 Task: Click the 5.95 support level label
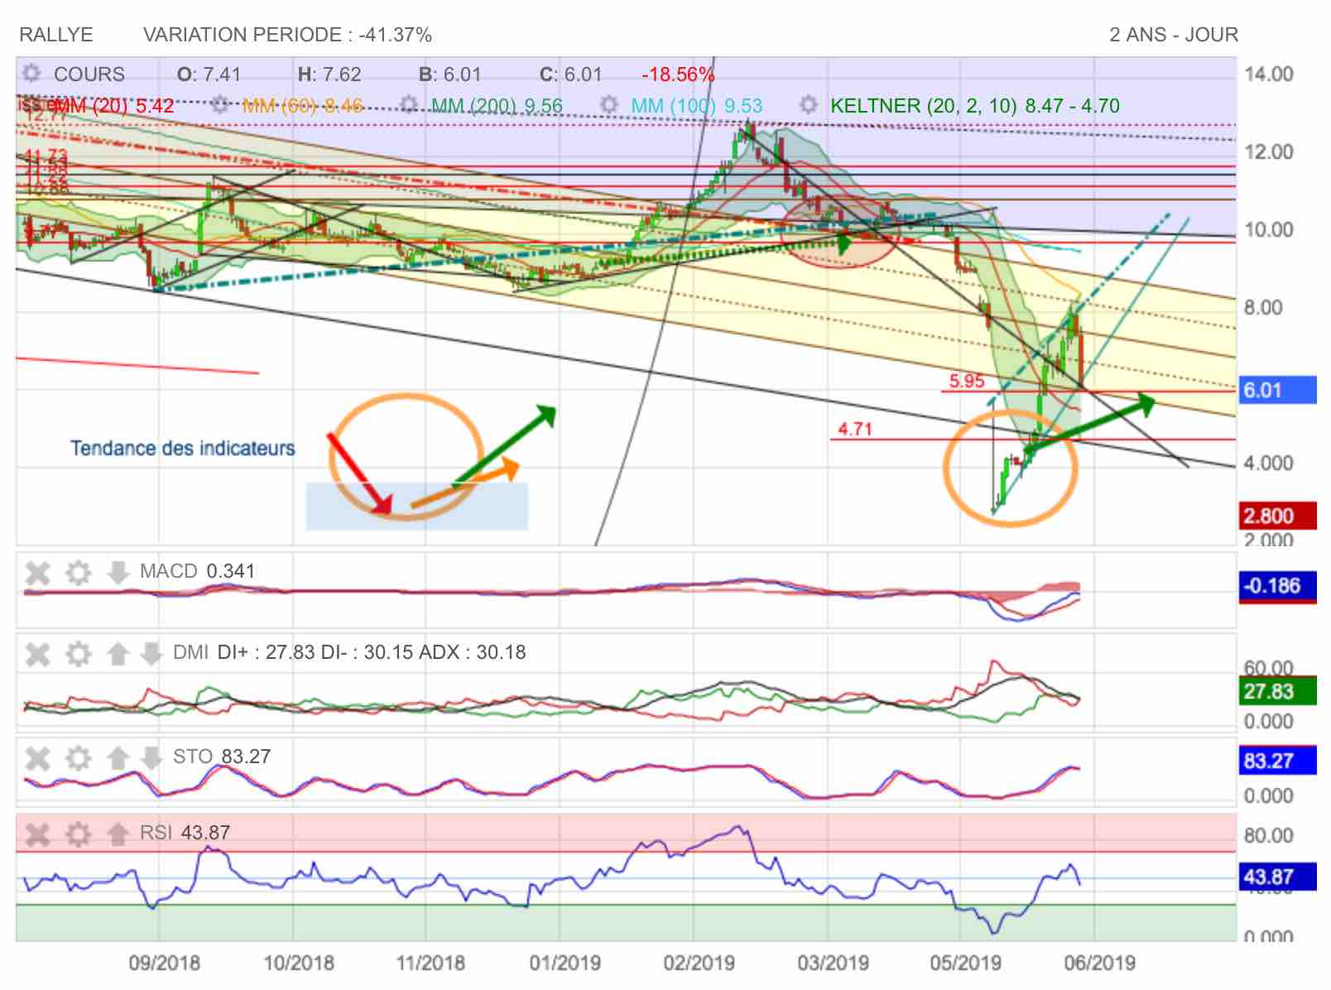966,381
